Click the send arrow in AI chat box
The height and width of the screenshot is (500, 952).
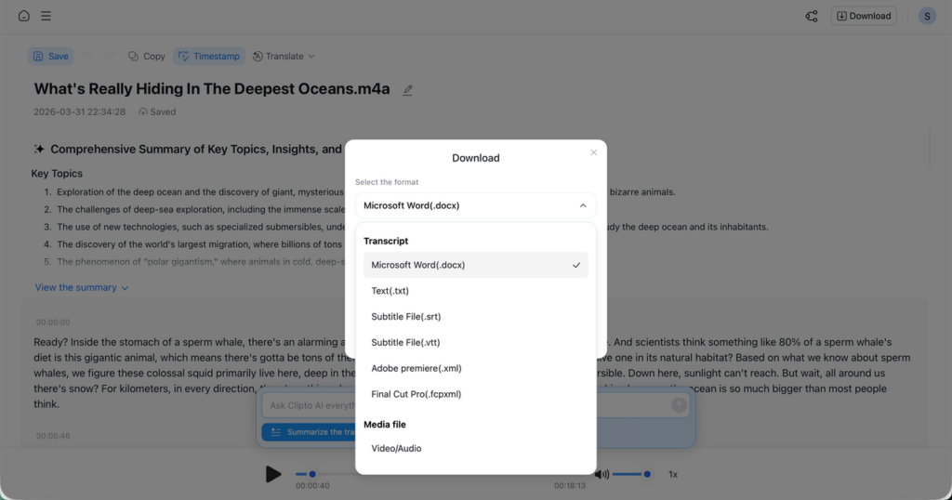coord(679,404)
